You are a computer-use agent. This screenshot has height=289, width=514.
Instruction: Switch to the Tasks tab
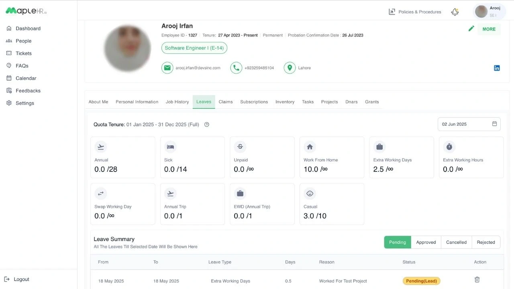[x=308, y=102]
